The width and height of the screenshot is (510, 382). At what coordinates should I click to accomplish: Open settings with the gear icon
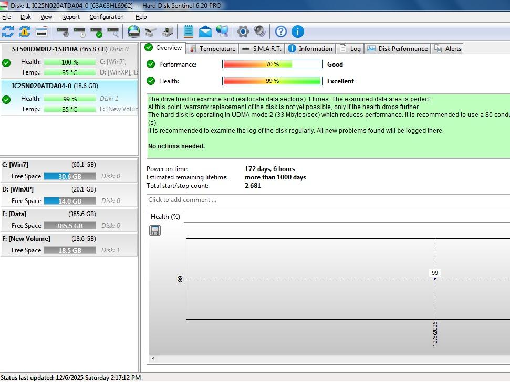(x=243, y=31)
